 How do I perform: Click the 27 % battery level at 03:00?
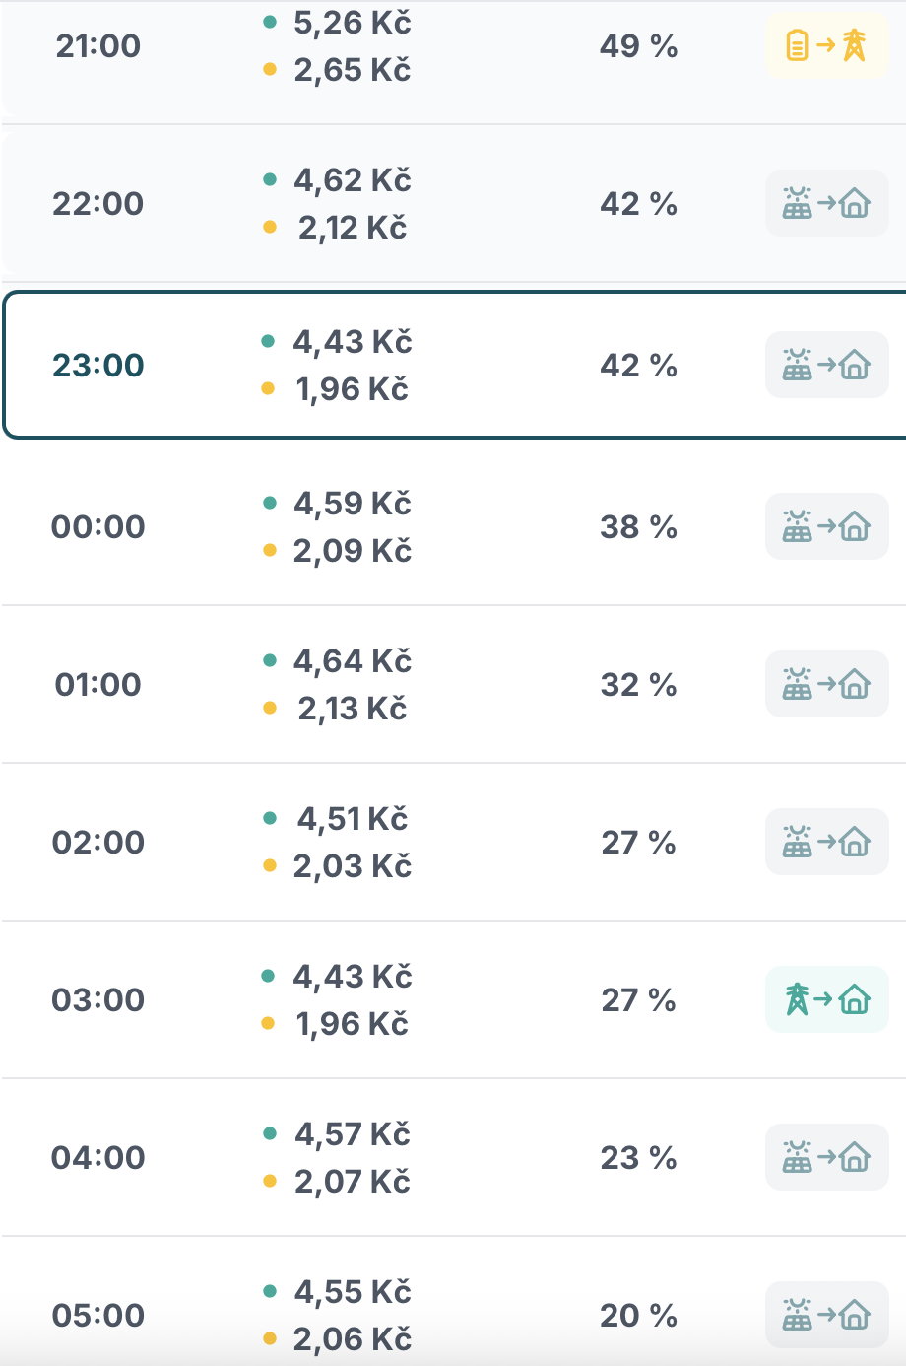pos(639,1000)
